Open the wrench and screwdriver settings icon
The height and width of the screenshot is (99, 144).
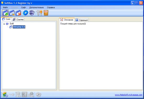(39, 13)
